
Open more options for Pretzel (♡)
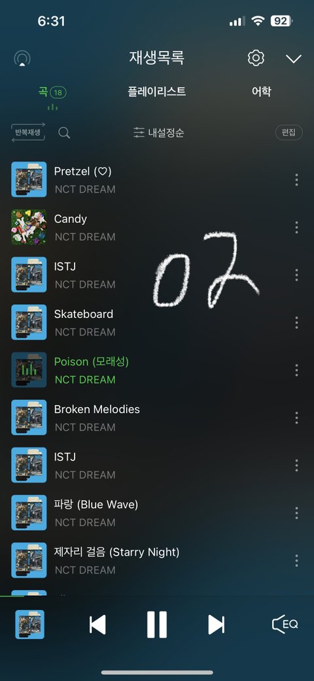296,180
